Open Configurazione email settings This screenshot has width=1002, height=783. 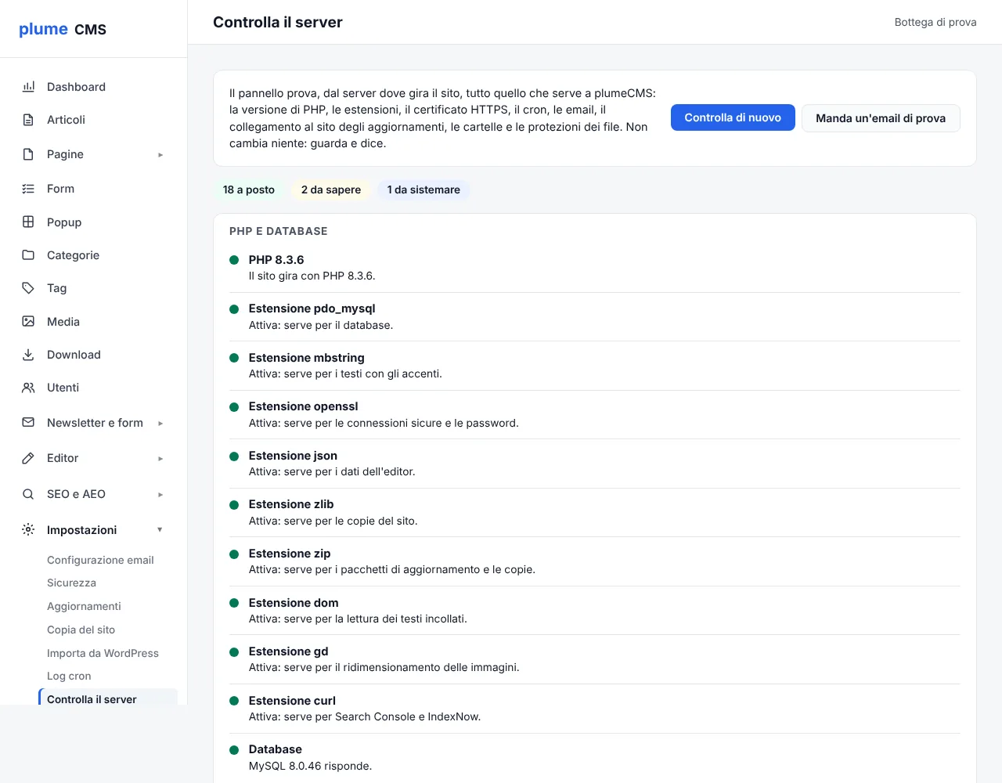coord(100,560)
